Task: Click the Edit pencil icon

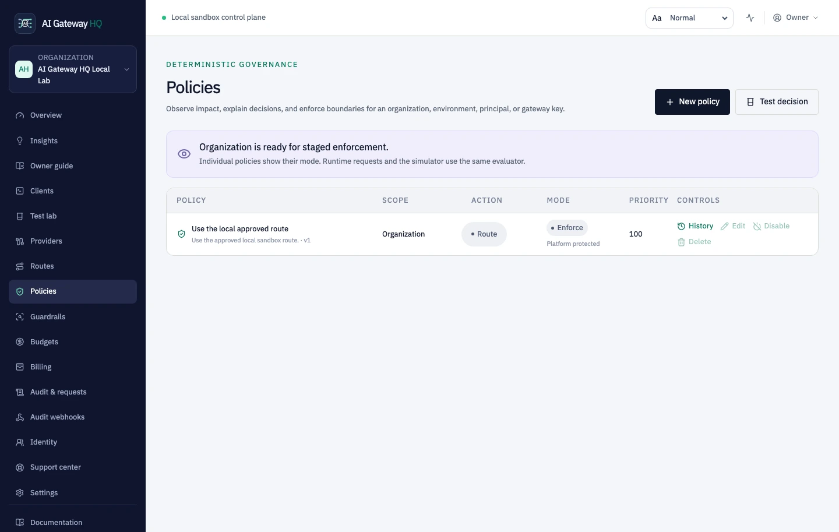Action: tap(725, 226)
